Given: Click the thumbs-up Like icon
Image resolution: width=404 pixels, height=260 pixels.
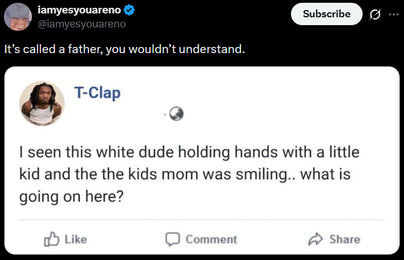Looking at the screenshot, I should (51, 239).
